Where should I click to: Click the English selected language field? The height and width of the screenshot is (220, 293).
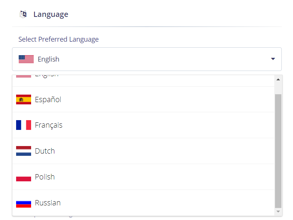pos(147,59)
